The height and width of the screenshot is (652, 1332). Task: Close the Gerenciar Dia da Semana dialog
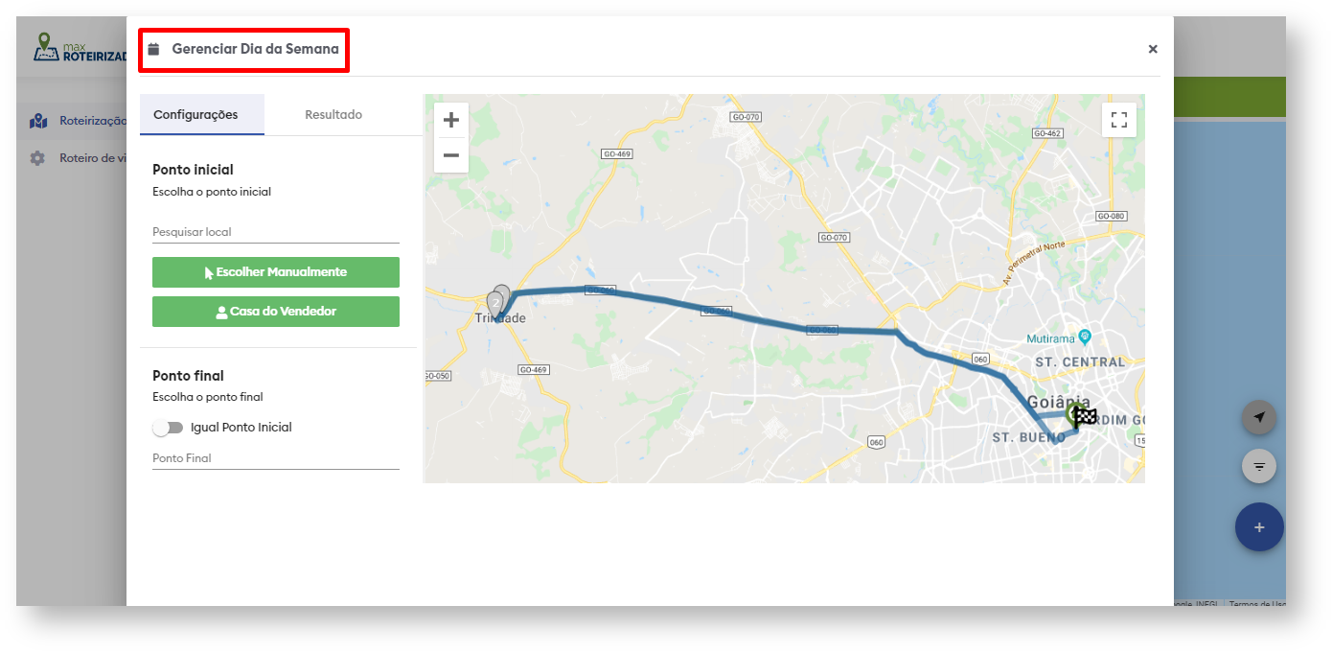click(1153, 49)
